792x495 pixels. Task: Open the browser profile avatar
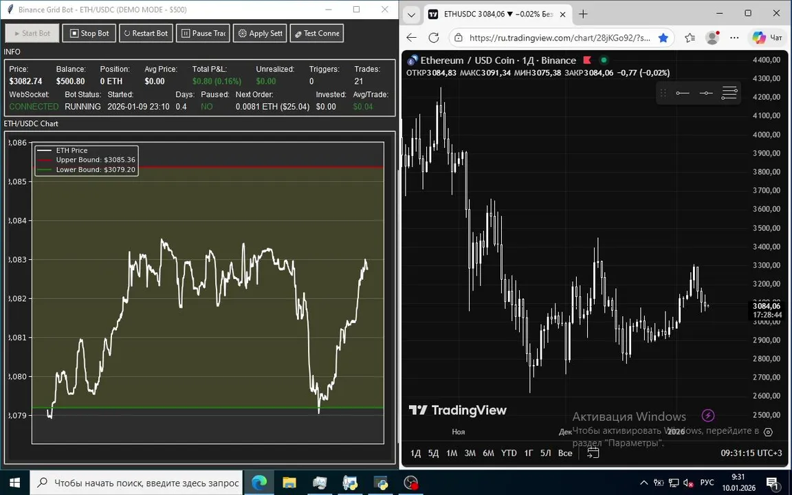pyautogui.click(x=712, y=38)
